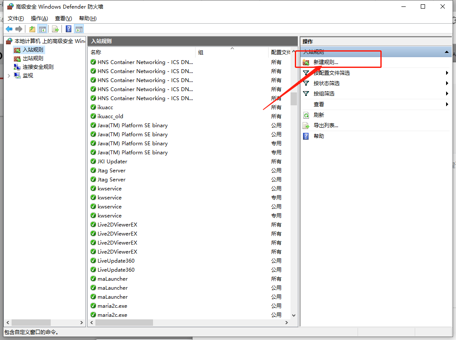Click the funnel icon for state filter
This screenshot has height=340, width=456.
(306, 83)
